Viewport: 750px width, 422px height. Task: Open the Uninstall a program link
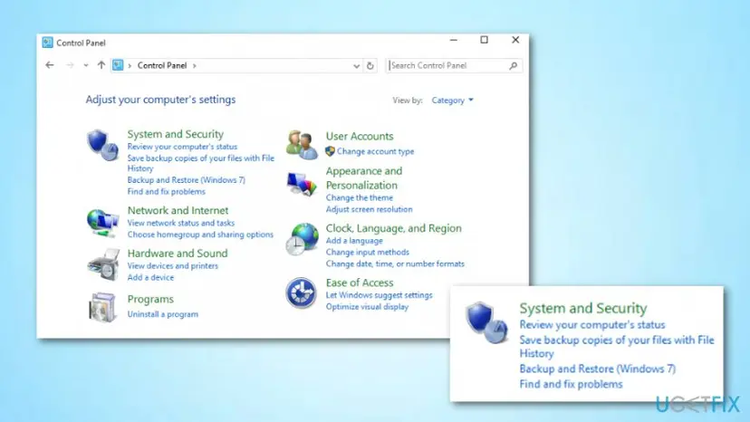pos(163,314)
